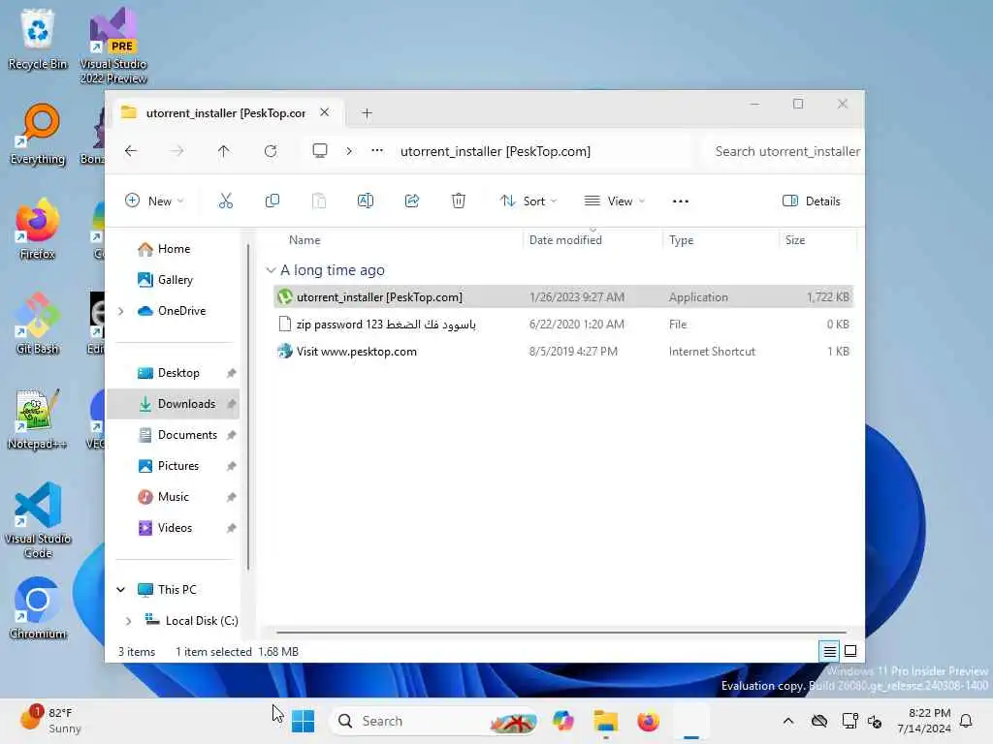
Task: Open weather widget 82°F Sunny
Action: [x=50, y=721]
